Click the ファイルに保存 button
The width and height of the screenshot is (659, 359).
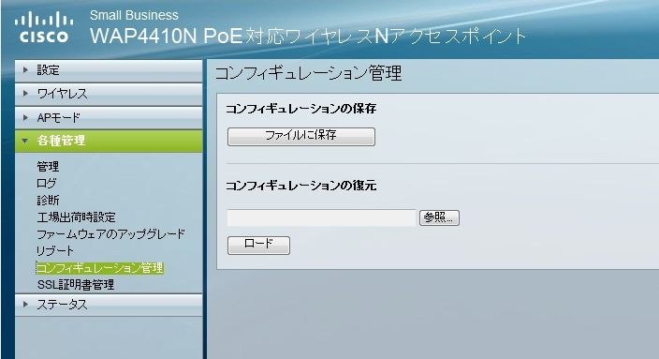(x=300, y=136)
